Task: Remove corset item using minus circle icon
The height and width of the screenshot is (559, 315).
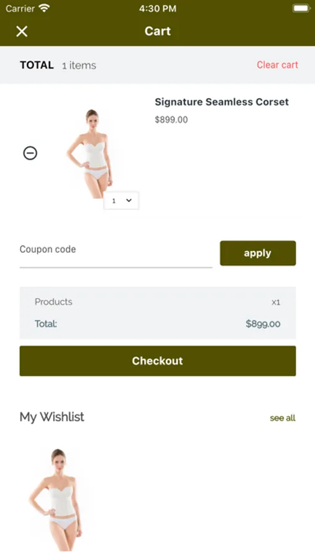Action: click(x=30, y=153)
